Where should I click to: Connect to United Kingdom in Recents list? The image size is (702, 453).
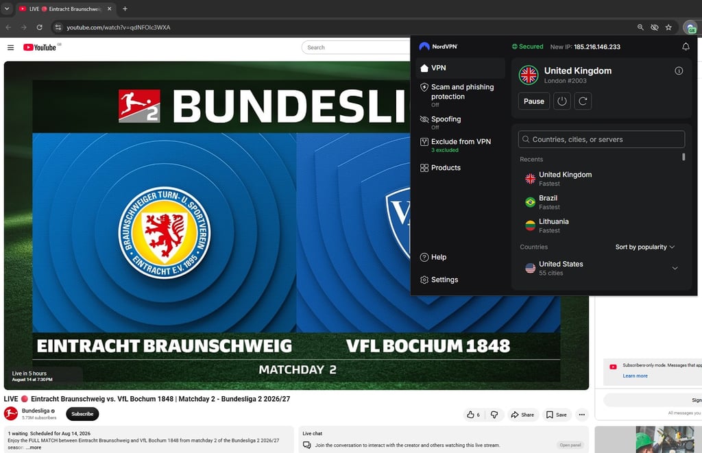tap(600, 179)
